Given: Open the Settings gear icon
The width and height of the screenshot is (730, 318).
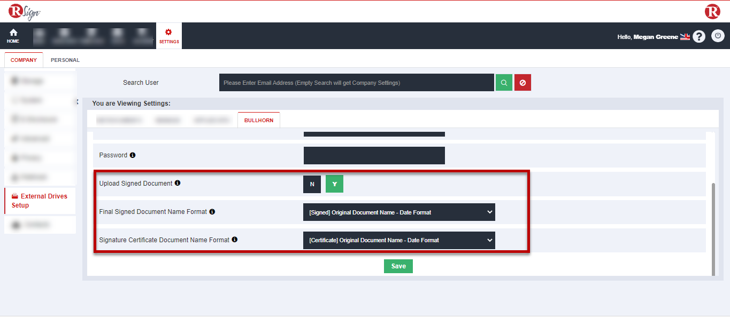Looking at the screenshot, I should 168,35.
